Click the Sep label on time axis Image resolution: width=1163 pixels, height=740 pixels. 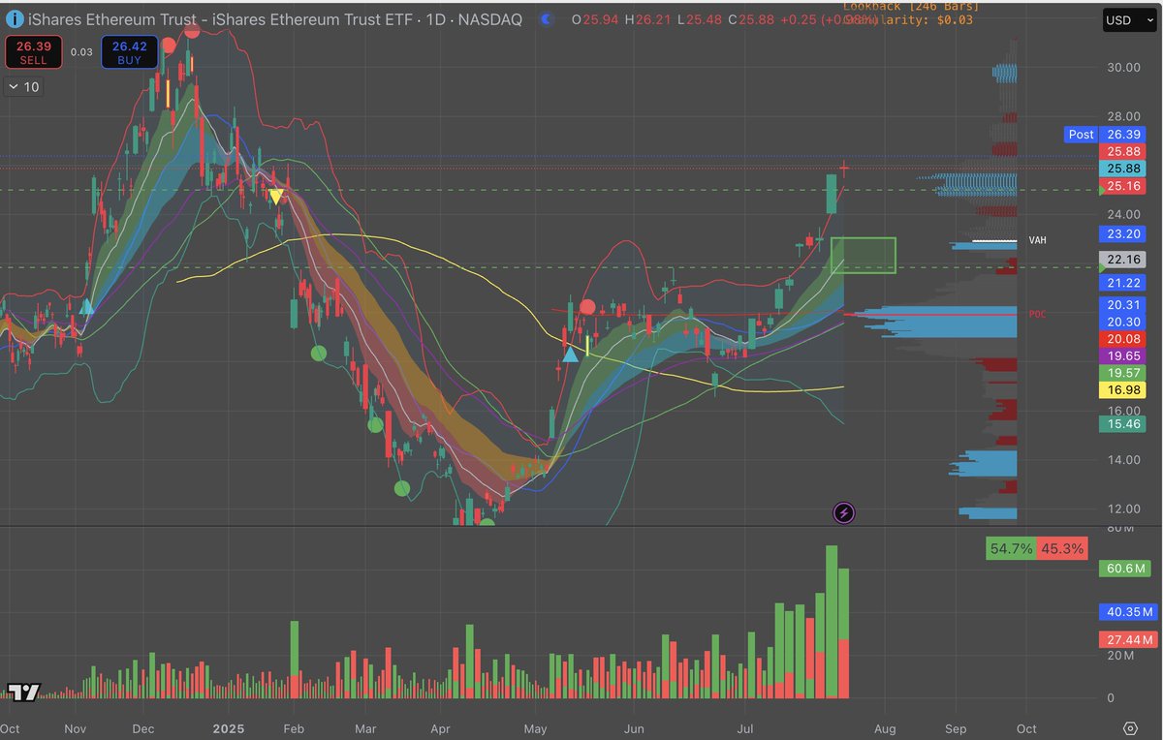tap(957, 728)
